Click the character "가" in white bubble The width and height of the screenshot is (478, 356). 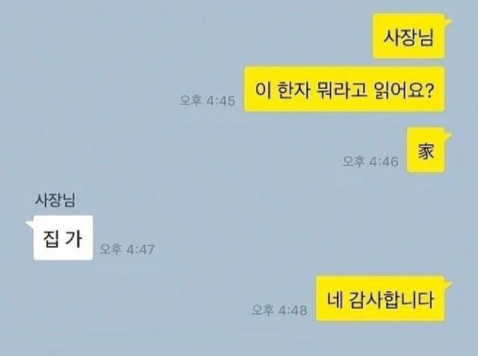[74, 239]
